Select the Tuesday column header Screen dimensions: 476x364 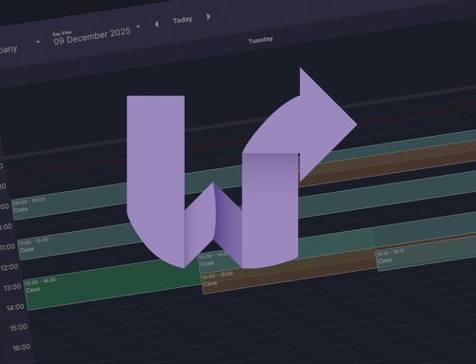[261, 40]
